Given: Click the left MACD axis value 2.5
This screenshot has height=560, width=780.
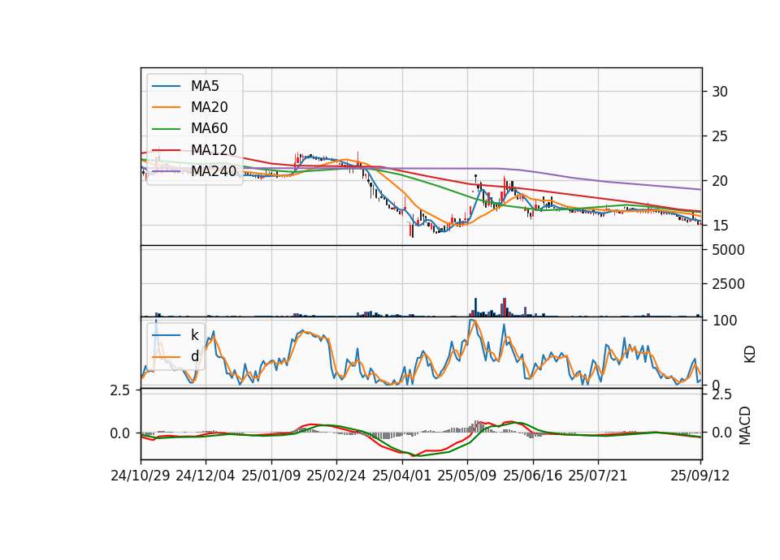Looking at the screenshot, I should point(120,390).
